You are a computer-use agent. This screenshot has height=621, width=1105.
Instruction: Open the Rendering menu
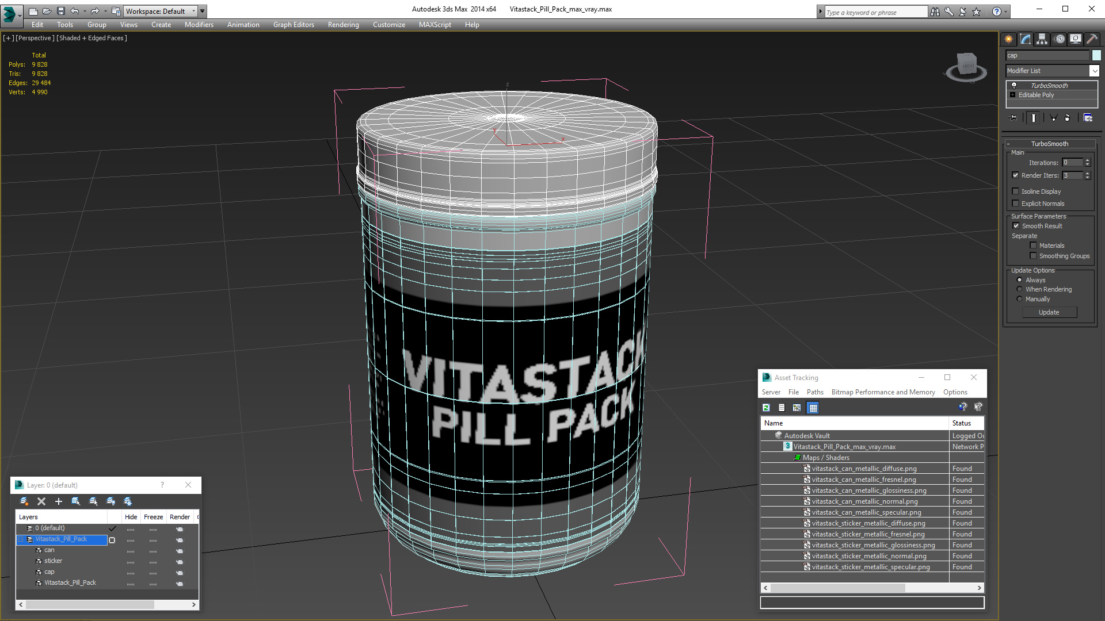click(x=344, y=25)
